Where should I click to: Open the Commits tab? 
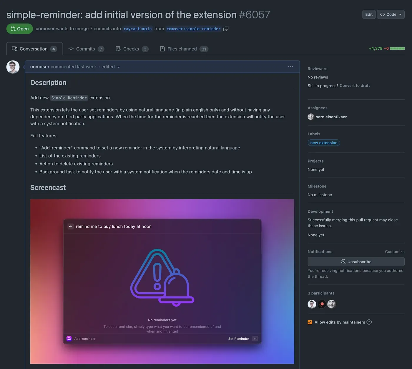pos(86,49)
